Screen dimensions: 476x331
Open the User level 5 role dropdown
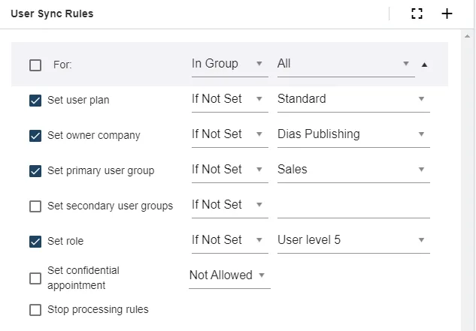[x=352, y=240]
